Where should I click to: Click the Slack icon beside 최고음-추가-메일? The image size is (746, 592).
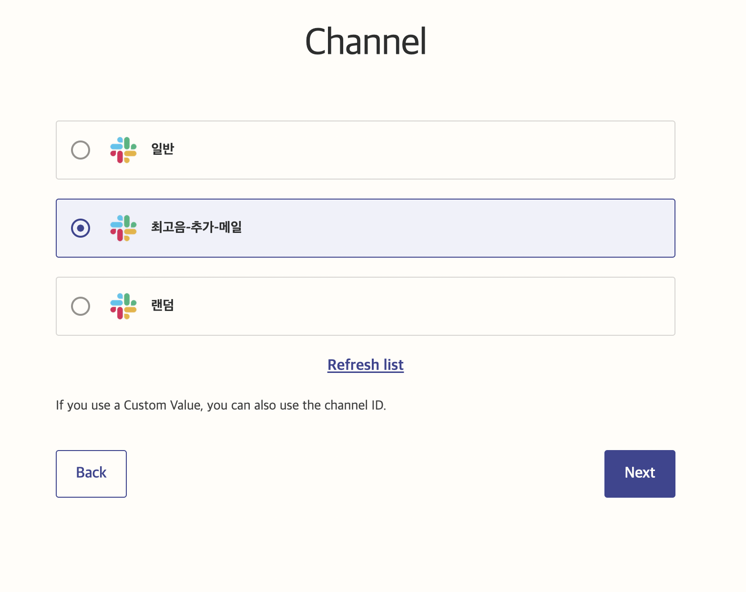coord(123,228)
